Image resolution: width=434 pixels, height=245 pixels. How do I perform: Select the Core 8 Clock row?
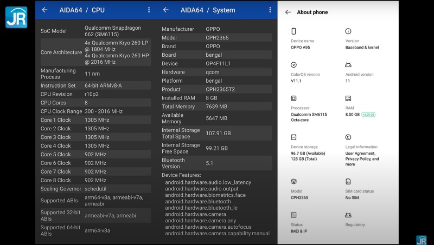pyautogui.click(x=95, y=180)
